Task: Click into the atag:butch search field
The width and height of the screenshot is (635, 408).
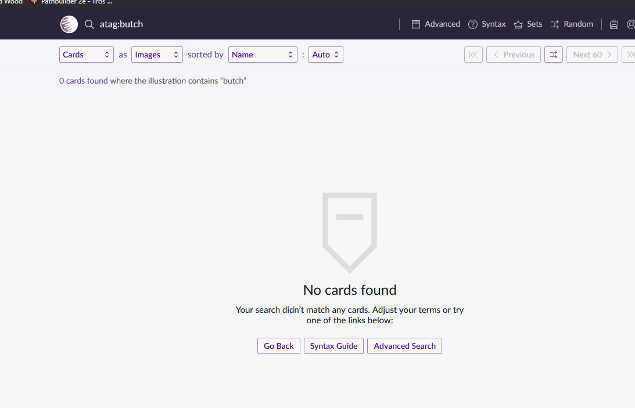Action: pyautogui.click(x=232, y=24)
